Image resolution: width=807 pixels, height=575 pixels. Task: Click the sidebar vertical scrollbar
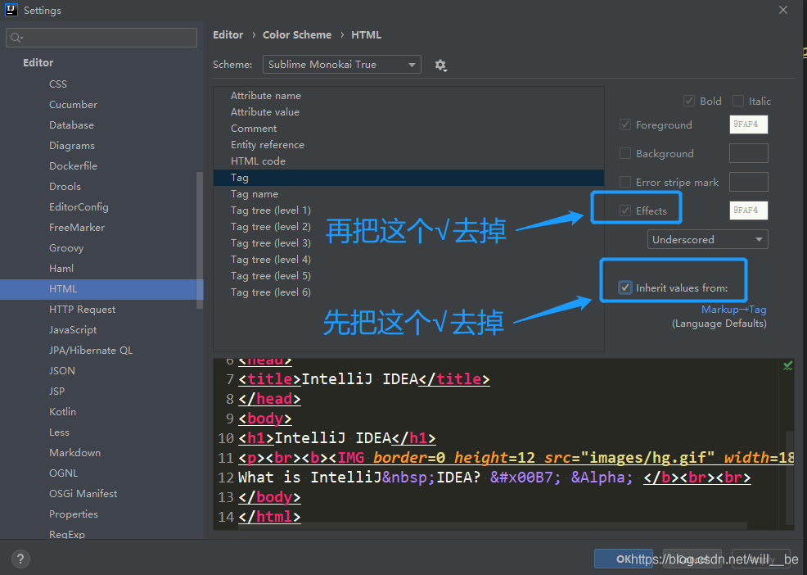point(200,240)
